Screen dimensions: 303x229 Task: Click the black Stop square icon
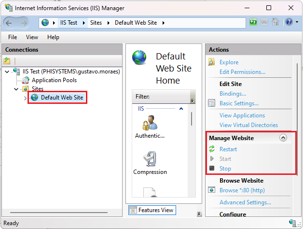pyautogui.click(x=212, y=168)
